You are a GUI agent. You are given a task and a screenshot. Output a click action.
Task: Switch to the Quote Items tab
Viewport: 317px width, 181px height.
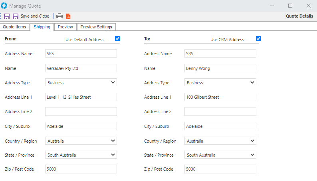[15, 27]
